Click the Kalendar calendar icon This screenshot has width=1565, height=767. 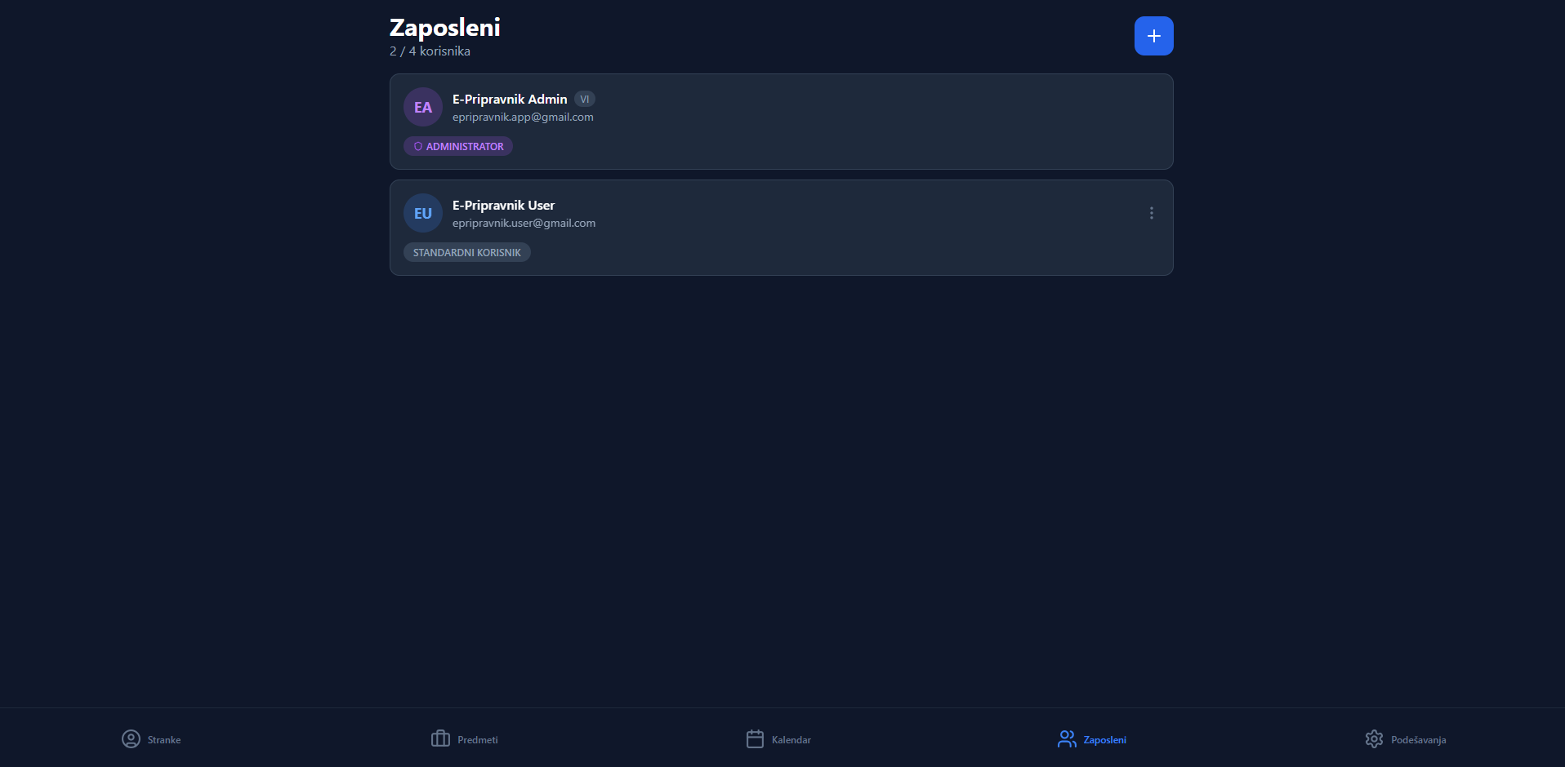(x=755, y=739)
